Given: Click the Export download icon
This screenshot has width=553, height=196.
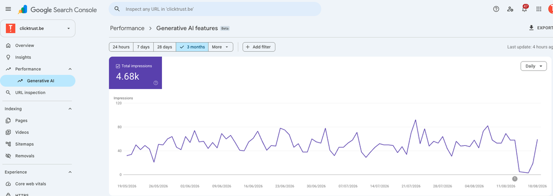Looking at the screenshot, I should tap(531, 28).
